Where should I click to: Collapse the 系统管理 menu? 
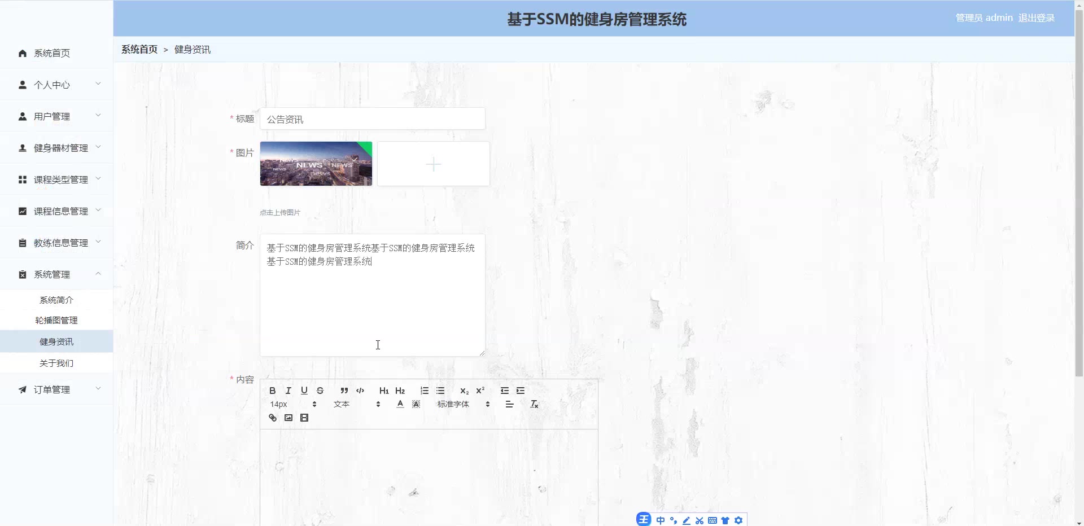pyautogui.click(x=56, y=274)
